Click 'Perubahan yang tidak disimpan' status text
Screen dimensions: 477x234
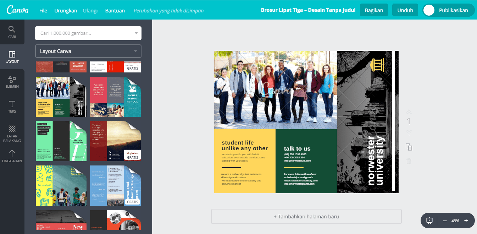coord(168,11)
